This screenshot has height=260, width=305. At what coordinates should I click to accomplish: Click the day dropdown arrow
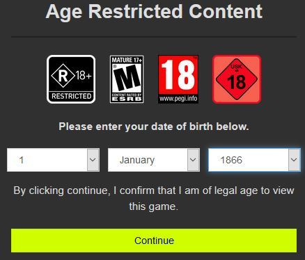(x=93, y=160)
